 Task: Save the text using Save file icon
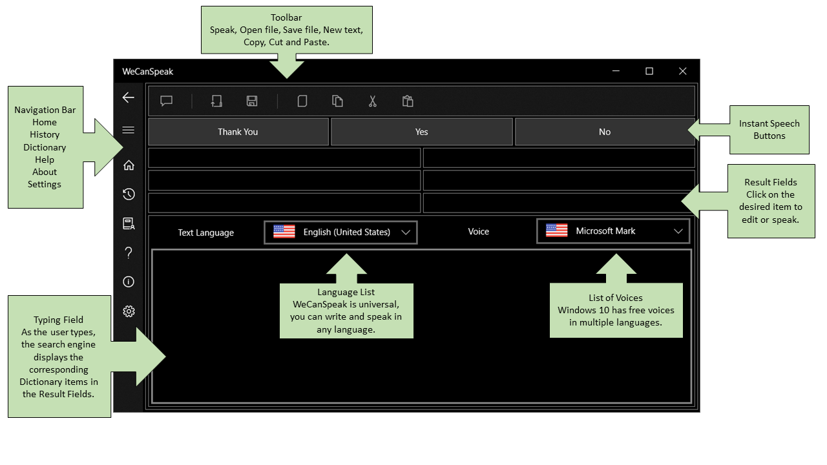point(252,101)
